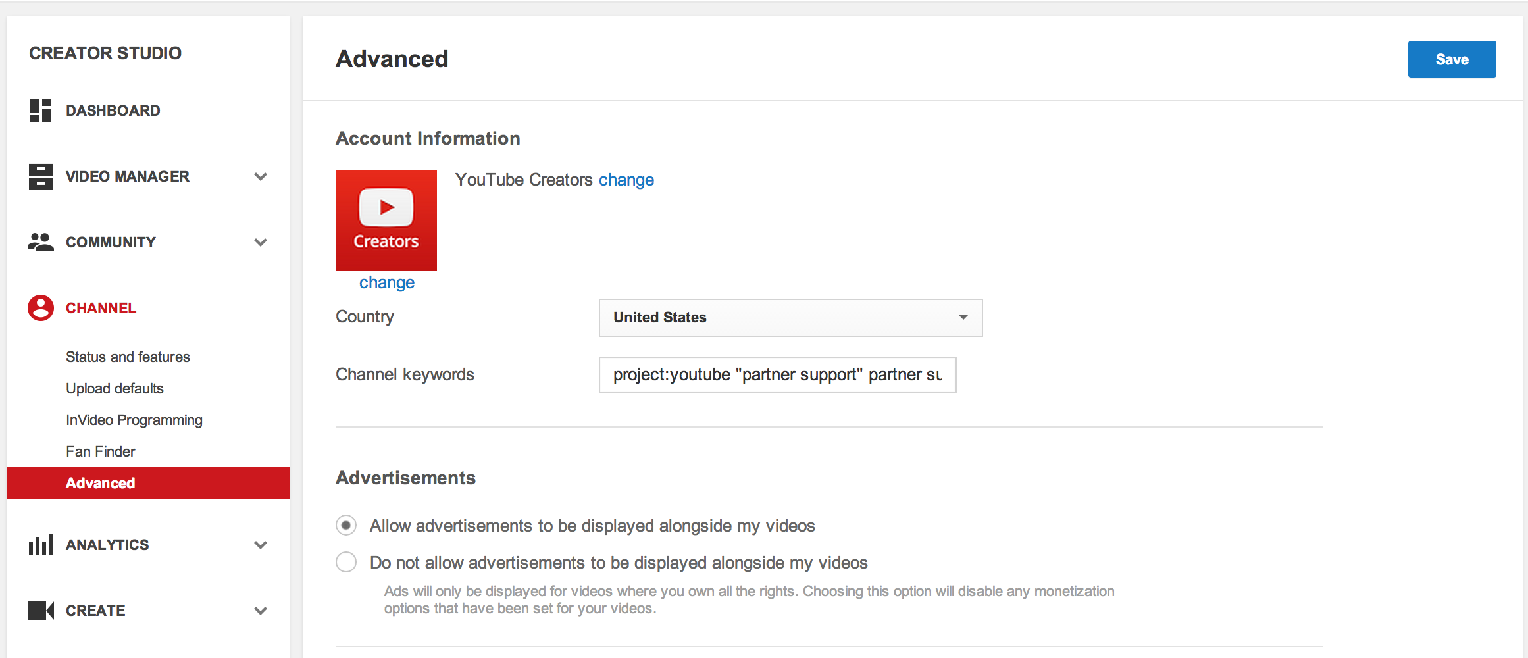Click the Analytics bar chart icon
Viewport: 1528px width, 658px height.
pos(40,545)
